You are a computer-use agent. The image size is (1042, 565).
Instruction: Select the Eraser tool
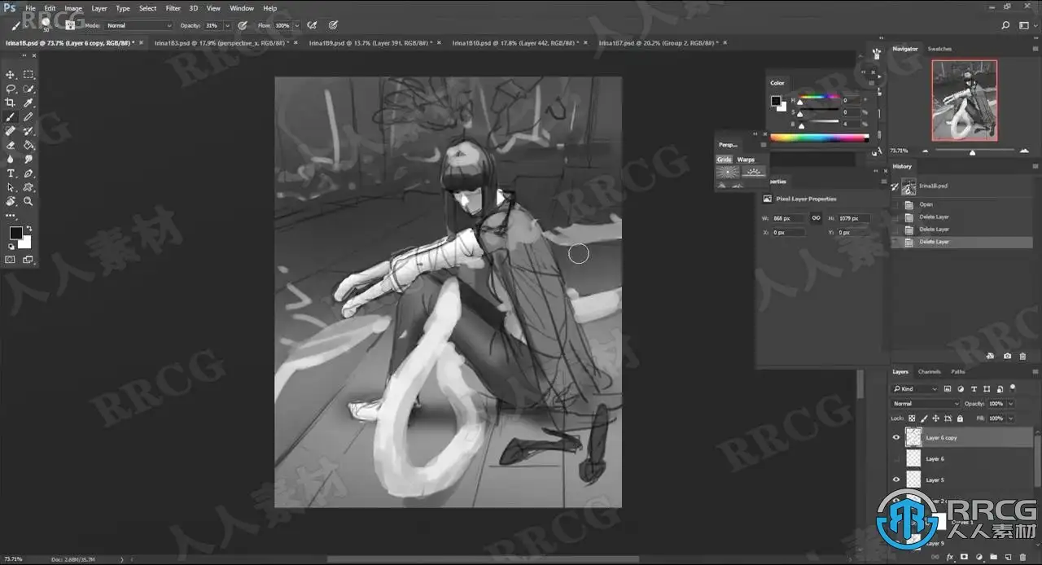pyautogui.click(x=11, y=145)
